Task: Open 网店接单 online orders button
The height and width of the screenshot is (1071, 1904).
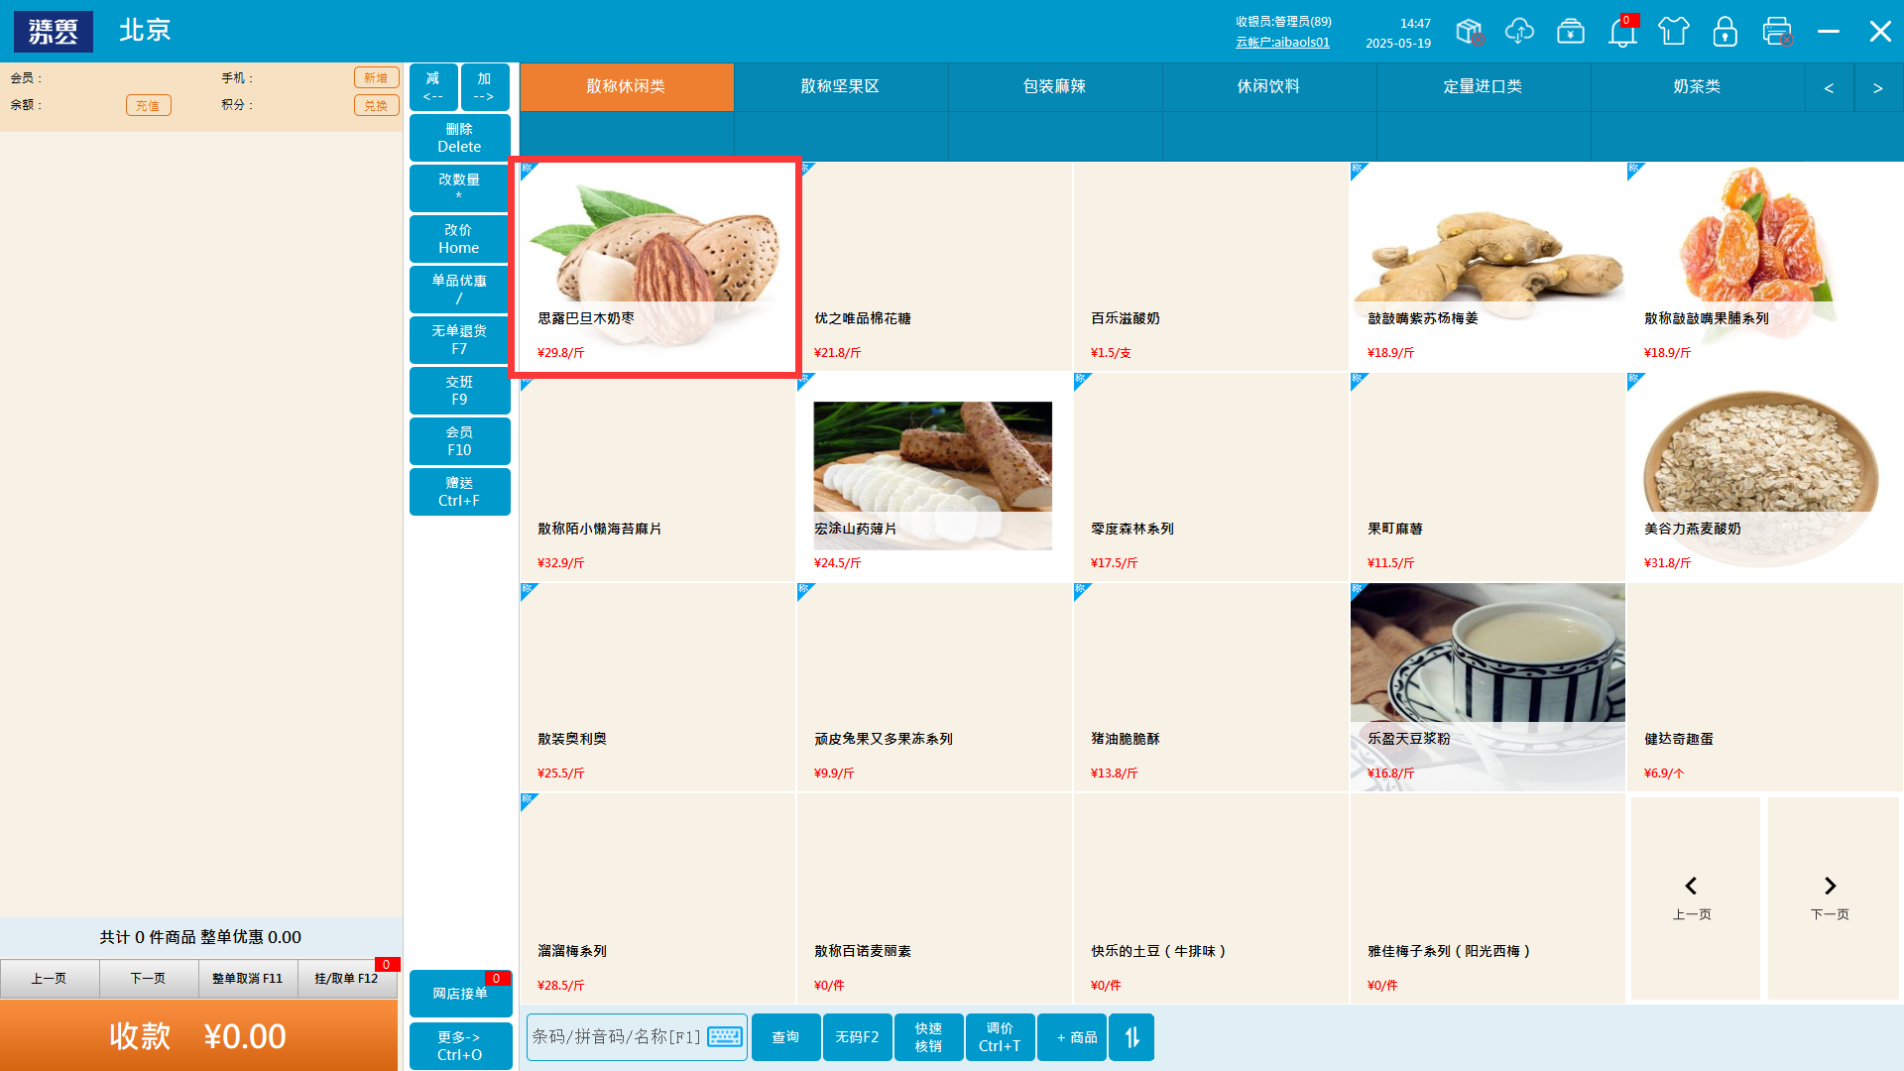Action: (x=461, y=994)
